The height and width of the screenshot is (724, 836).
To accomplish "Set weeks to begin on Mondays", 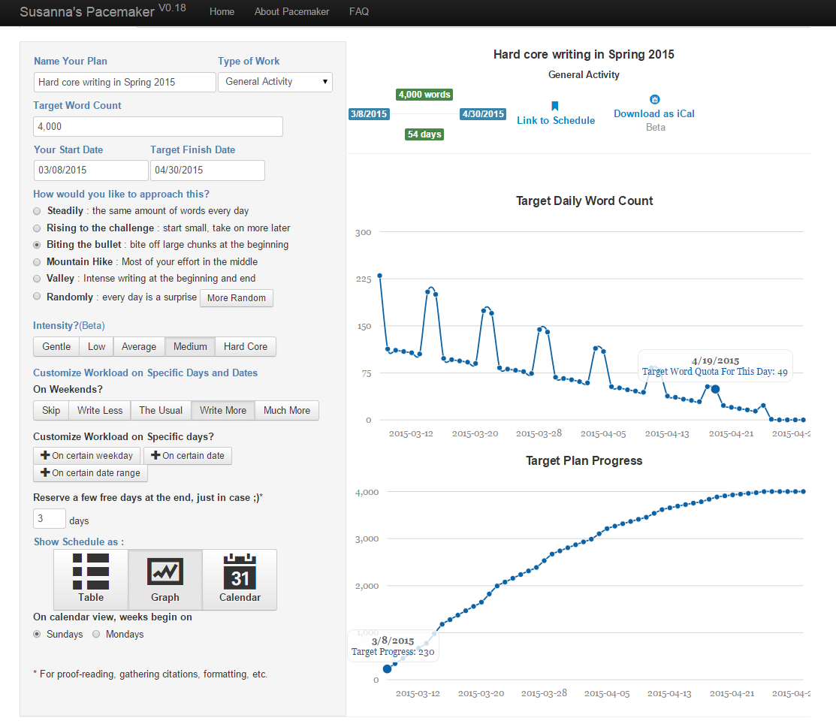I will (x=96, y=634).
